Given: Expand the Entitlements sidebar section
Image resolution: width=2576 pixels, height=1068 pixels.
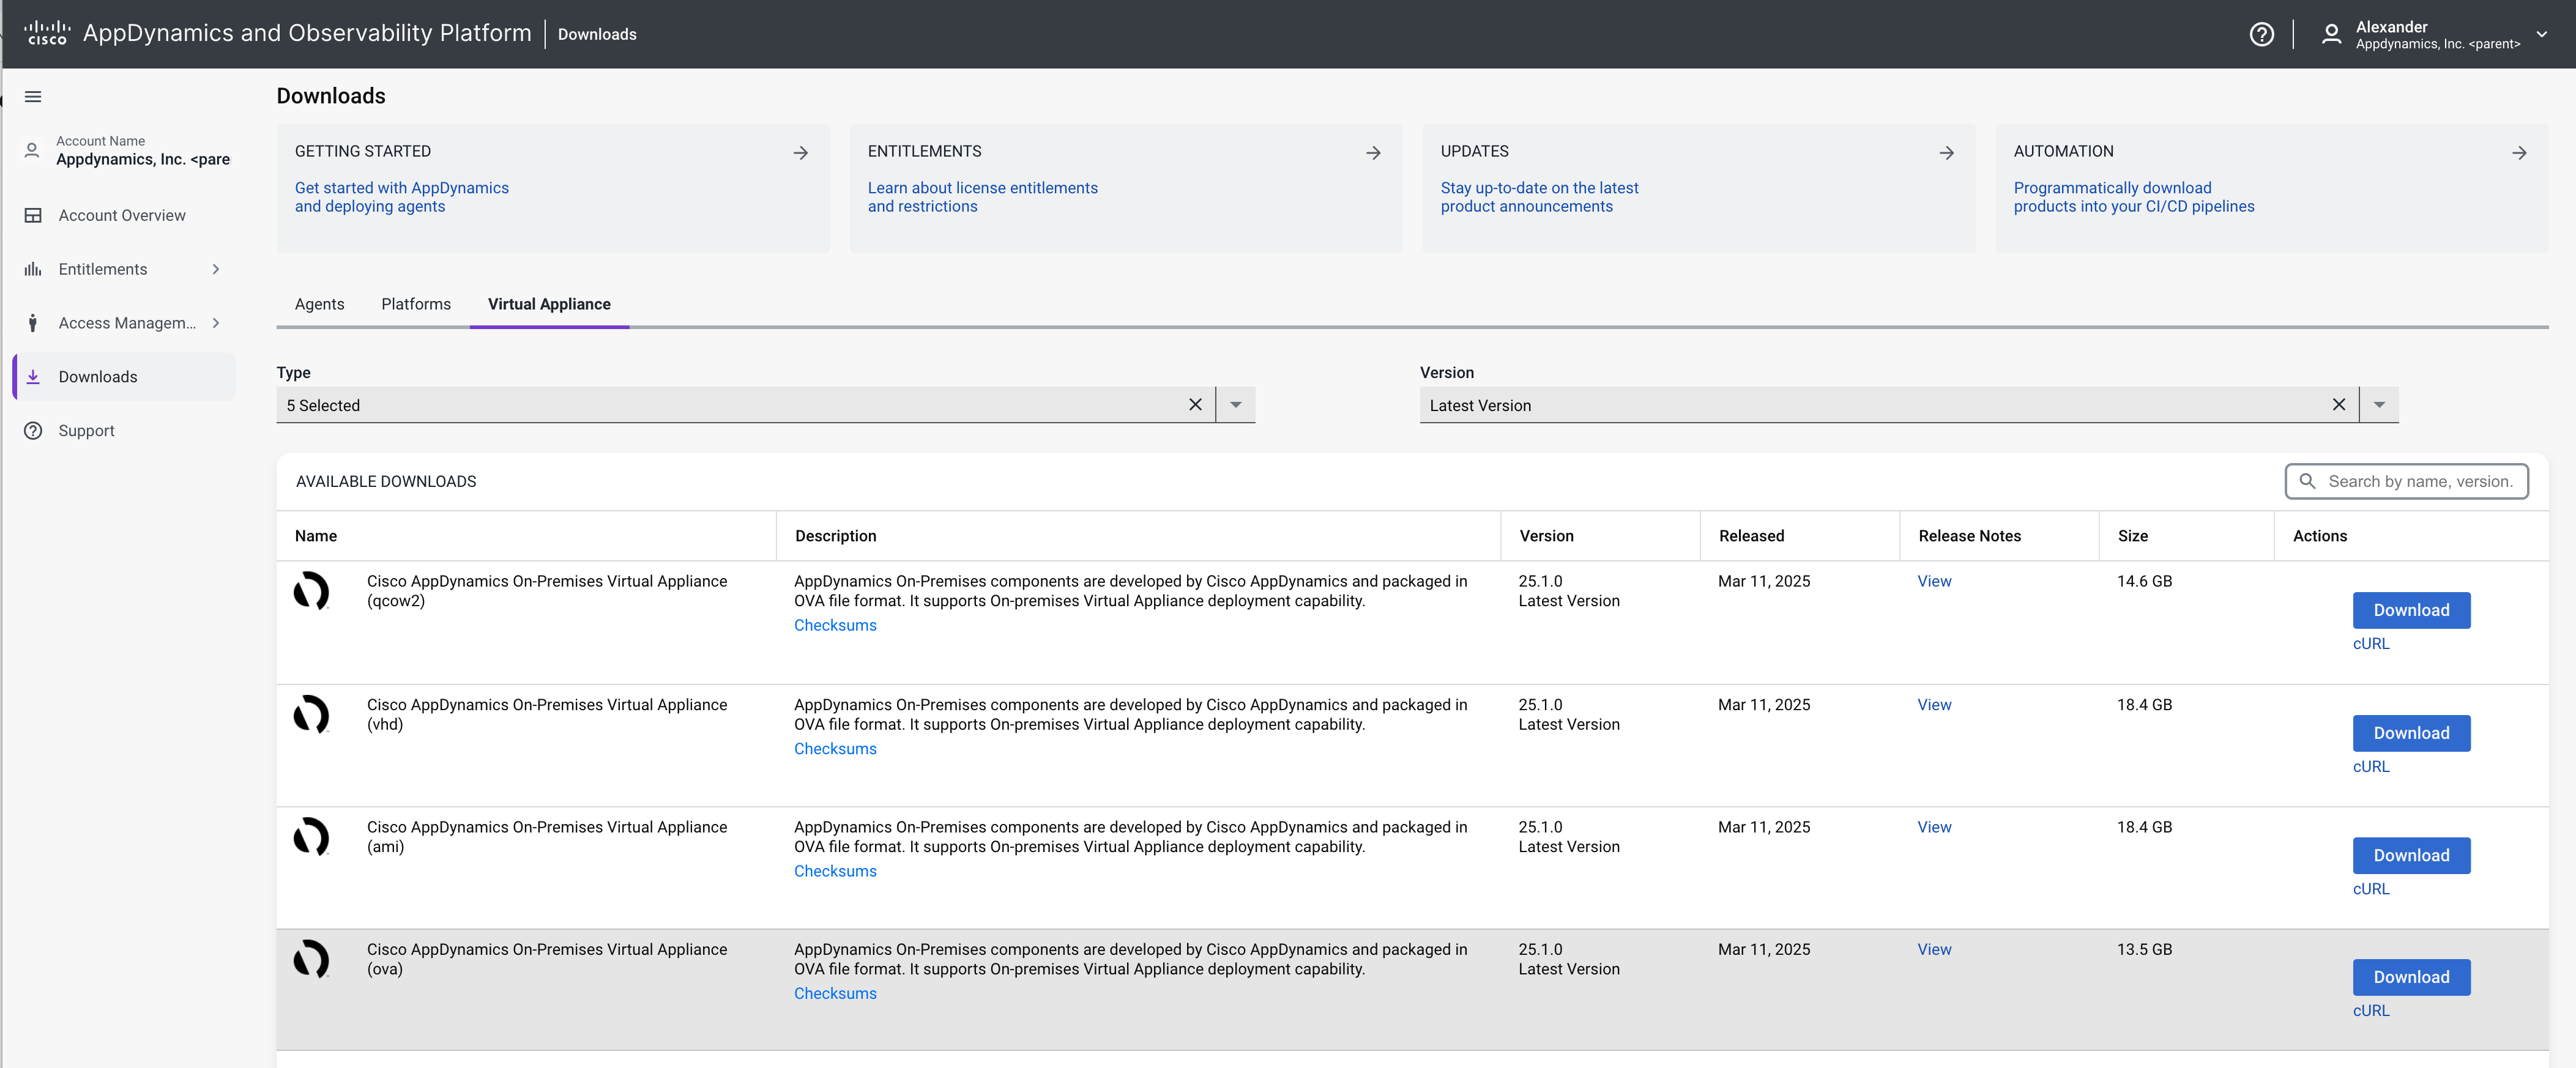Looking at the screenshot, I should coord(216,268).
